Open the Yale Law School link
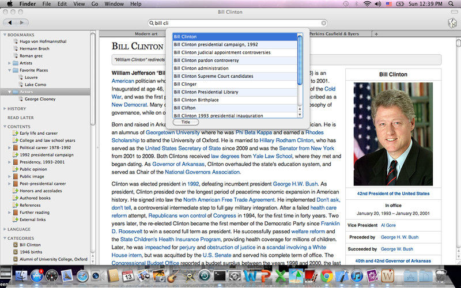Viewport: 461px width, 288px height. point(272,156)
